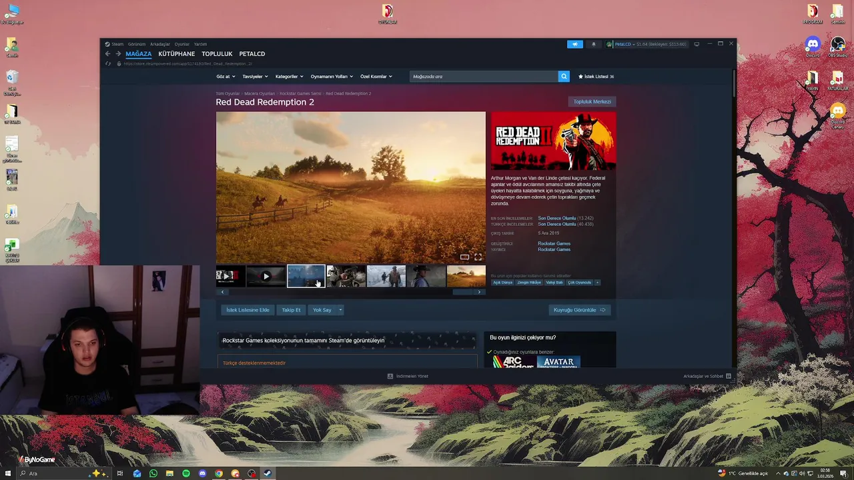Click the Yok Say button

pos(322,310)
